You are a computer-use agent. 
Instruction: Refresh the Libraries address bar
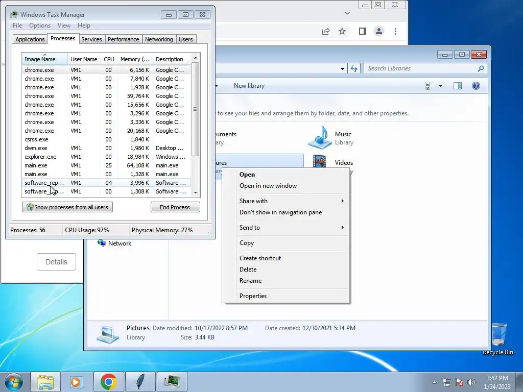coord(354,69)
